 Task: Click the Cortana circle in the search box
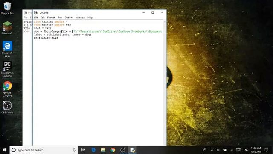pyautogui.click(x=14, y=150)
